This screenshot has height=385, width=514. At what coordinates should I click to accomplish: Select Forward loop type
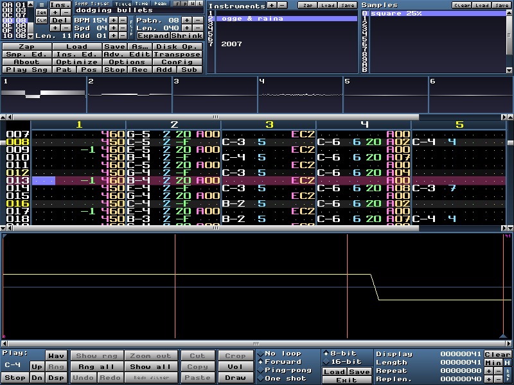tap(279, 362)
